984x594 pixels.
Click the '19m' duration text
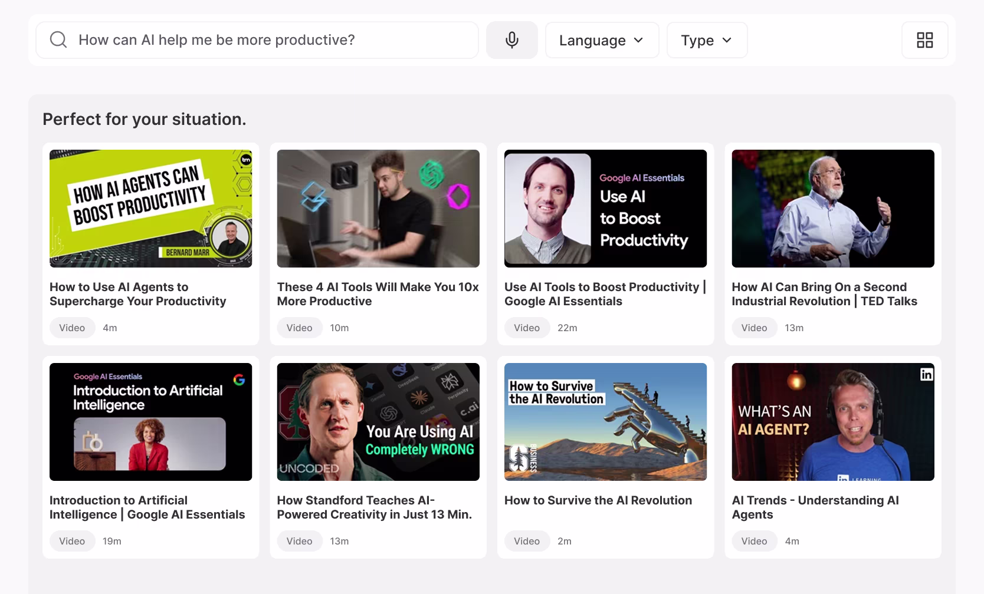coord(112,541)
